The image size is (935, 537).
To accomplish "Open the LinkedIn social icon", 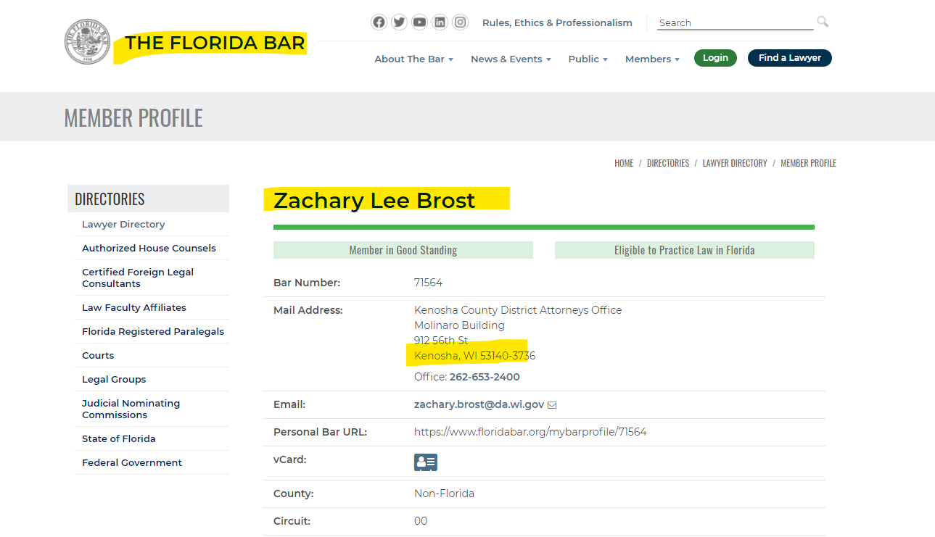I will [x=440, y=22].
